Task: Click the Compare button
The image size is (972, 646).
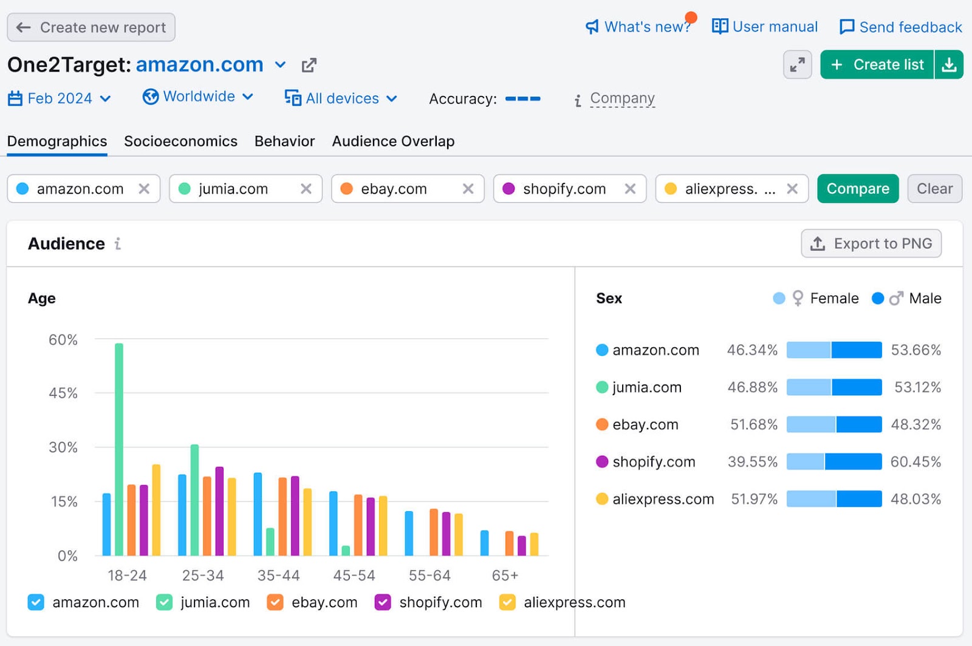Action: click(x=858, y=188)
